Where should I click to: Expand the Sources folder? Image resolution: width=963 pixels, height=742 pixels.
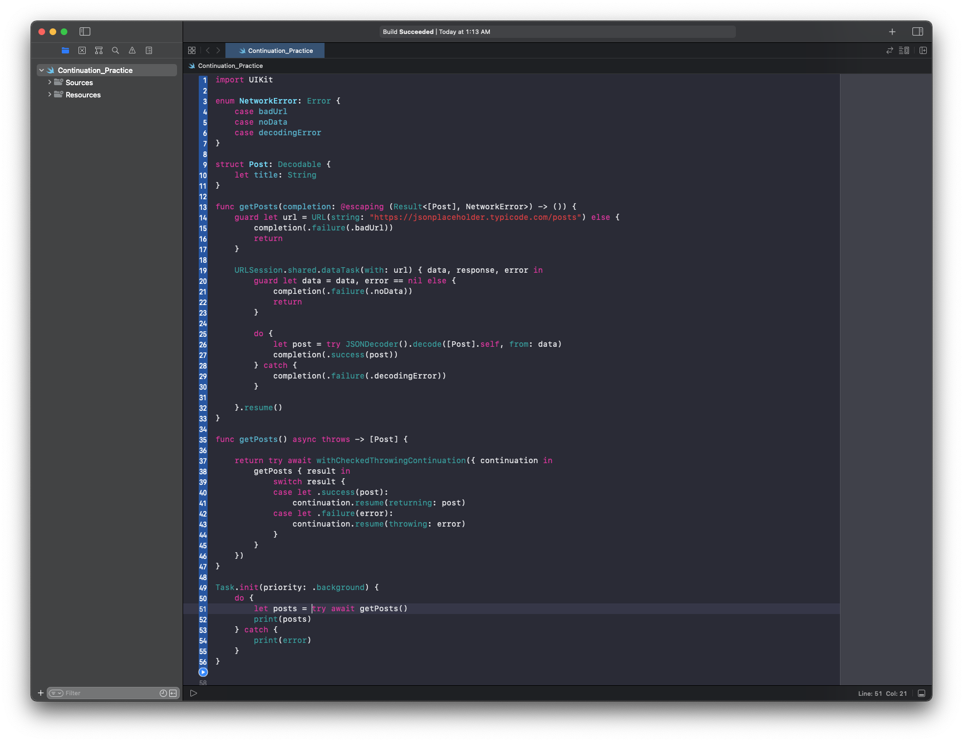tap(50, 82)
